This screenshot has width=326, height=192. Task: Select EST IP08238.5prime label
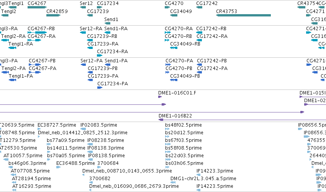pos(106,140)
